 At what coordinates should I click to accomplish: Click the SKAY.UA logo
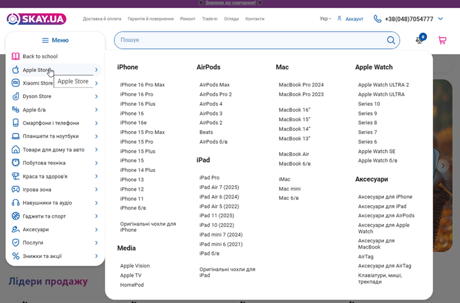36,19
